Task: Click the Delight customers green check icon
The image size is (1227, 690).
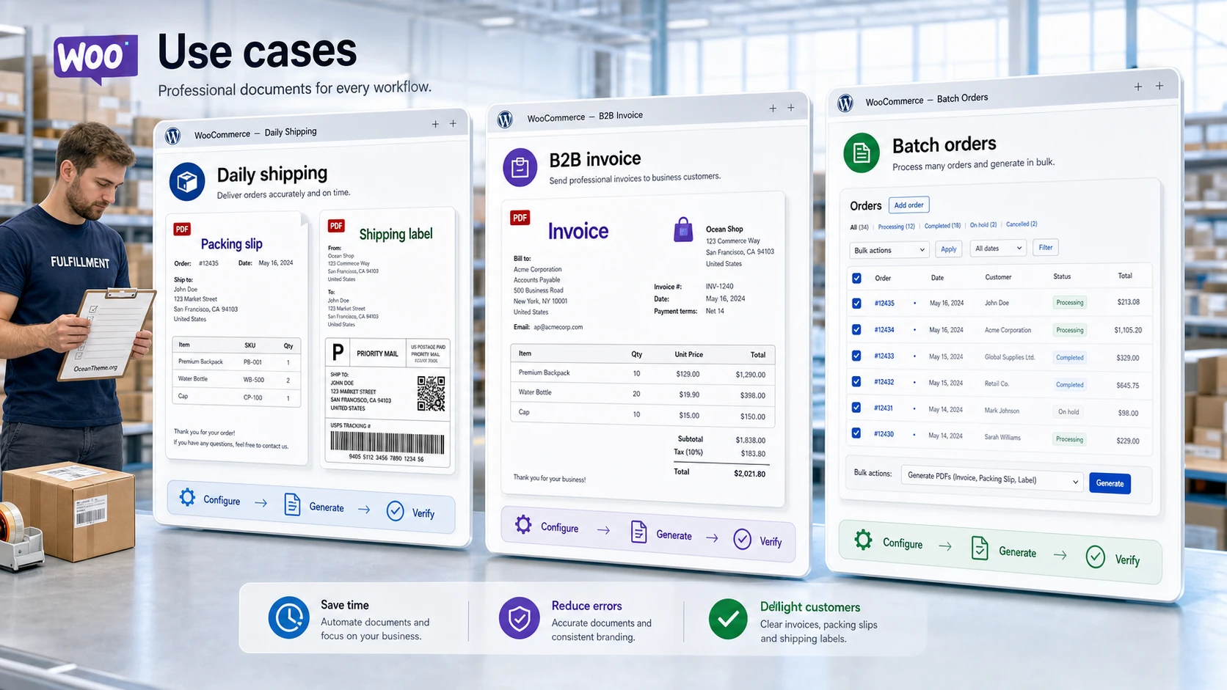Action: coord(728,619)
